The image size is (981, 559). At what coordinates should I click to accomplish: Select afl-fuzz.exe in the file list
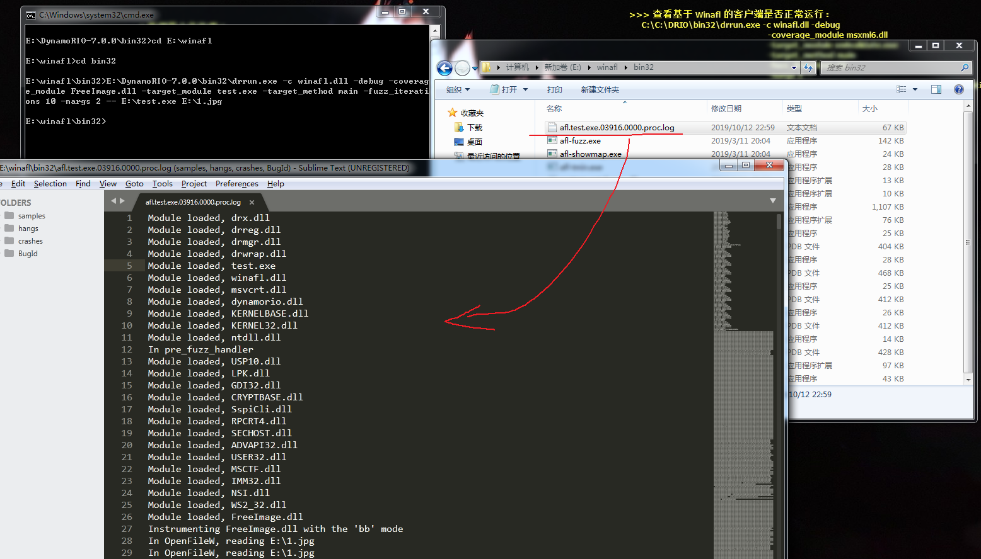coord(580,141)
